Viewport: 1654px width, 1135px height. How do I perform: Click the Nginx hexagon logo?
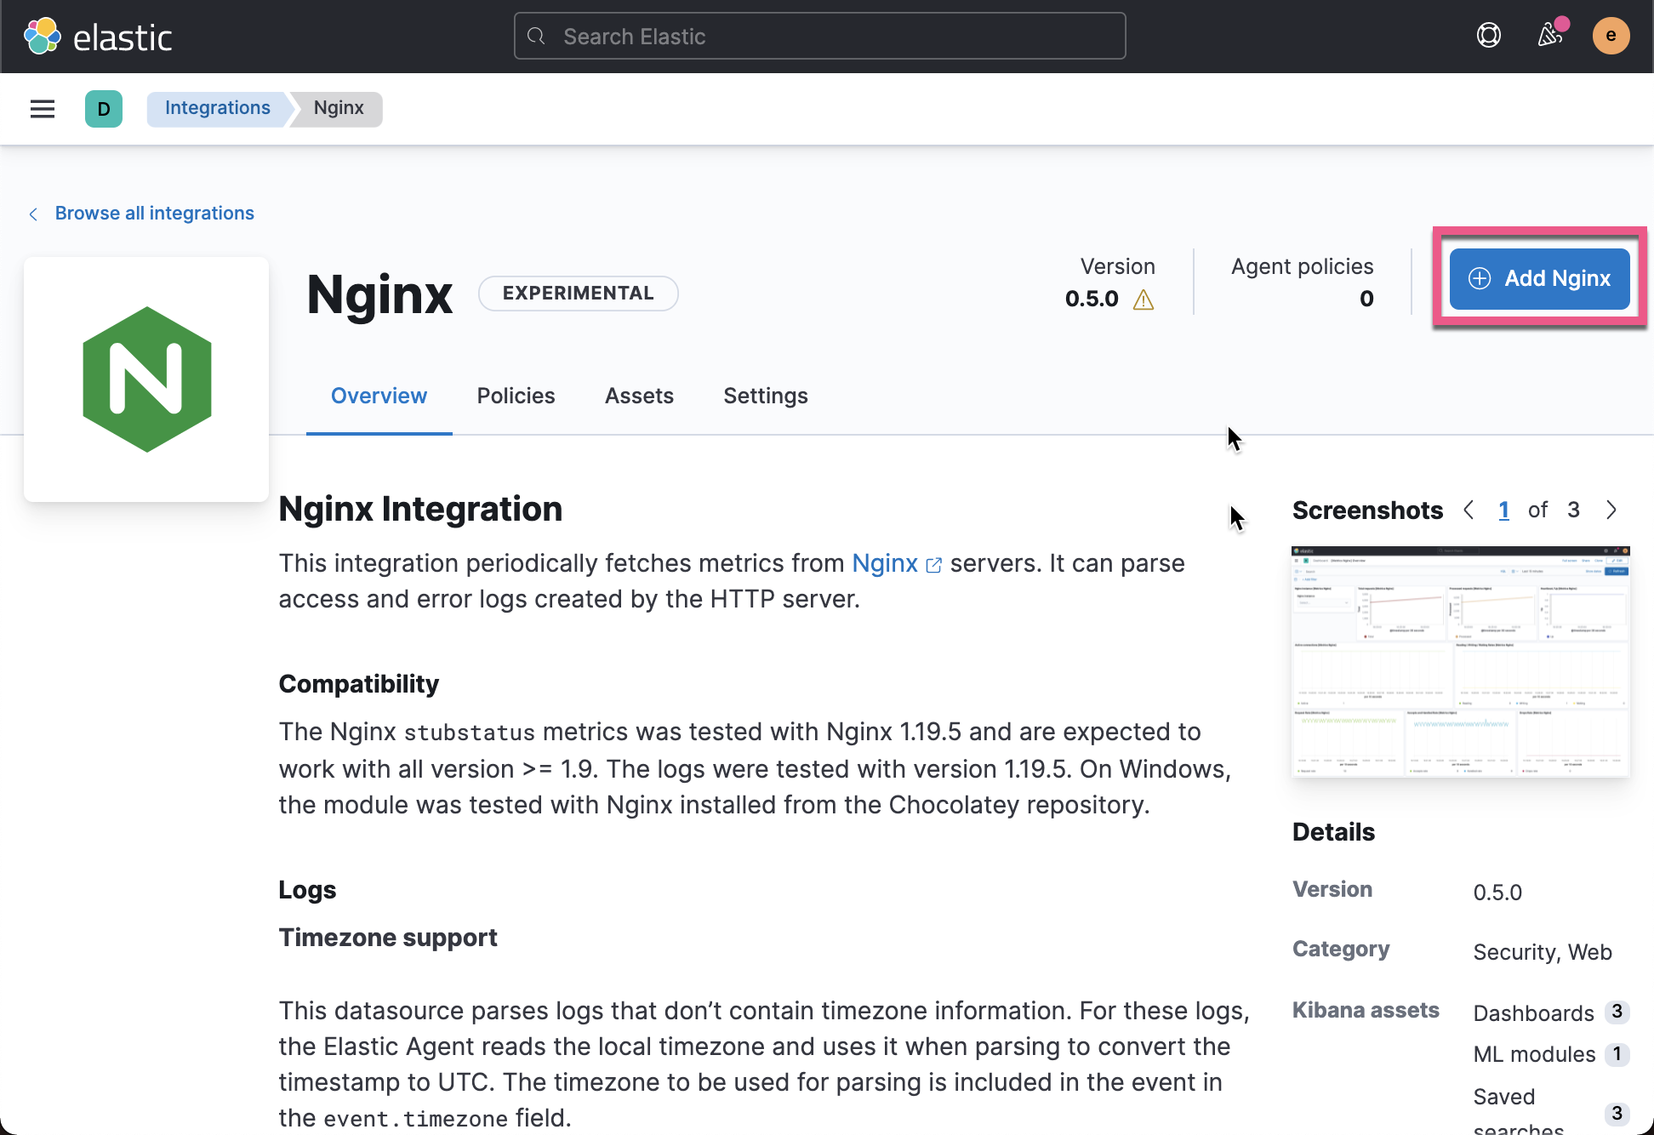point(147,379)
